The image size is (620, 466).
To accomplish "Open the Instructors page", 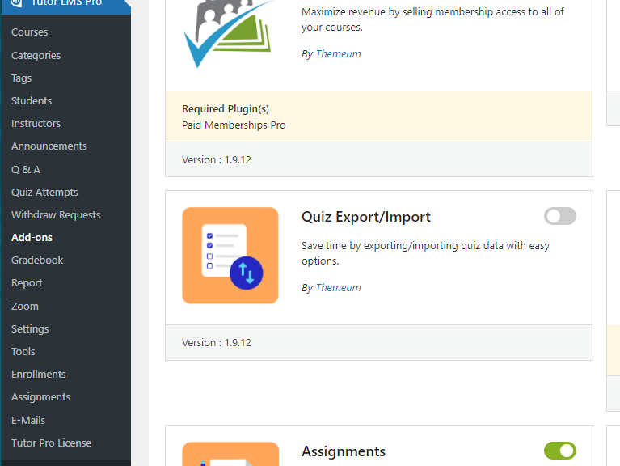I will point(36,124).
